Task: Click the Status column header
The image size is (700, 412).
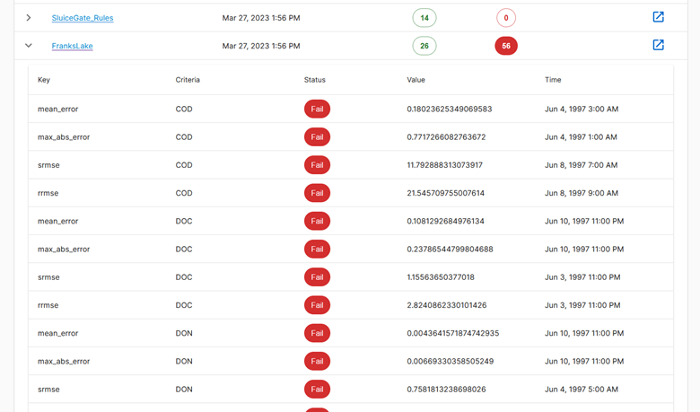Action: click(315, 80)
